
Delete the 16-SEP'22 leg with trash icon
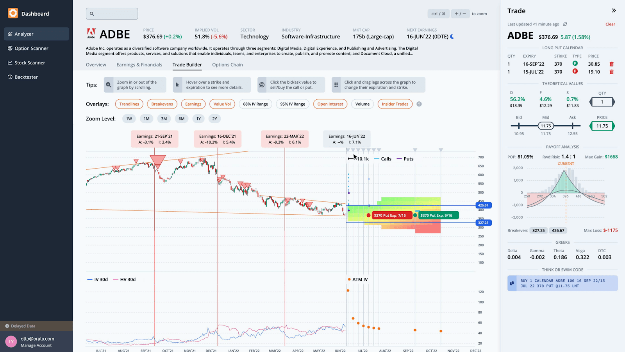(x=612, y=64)
